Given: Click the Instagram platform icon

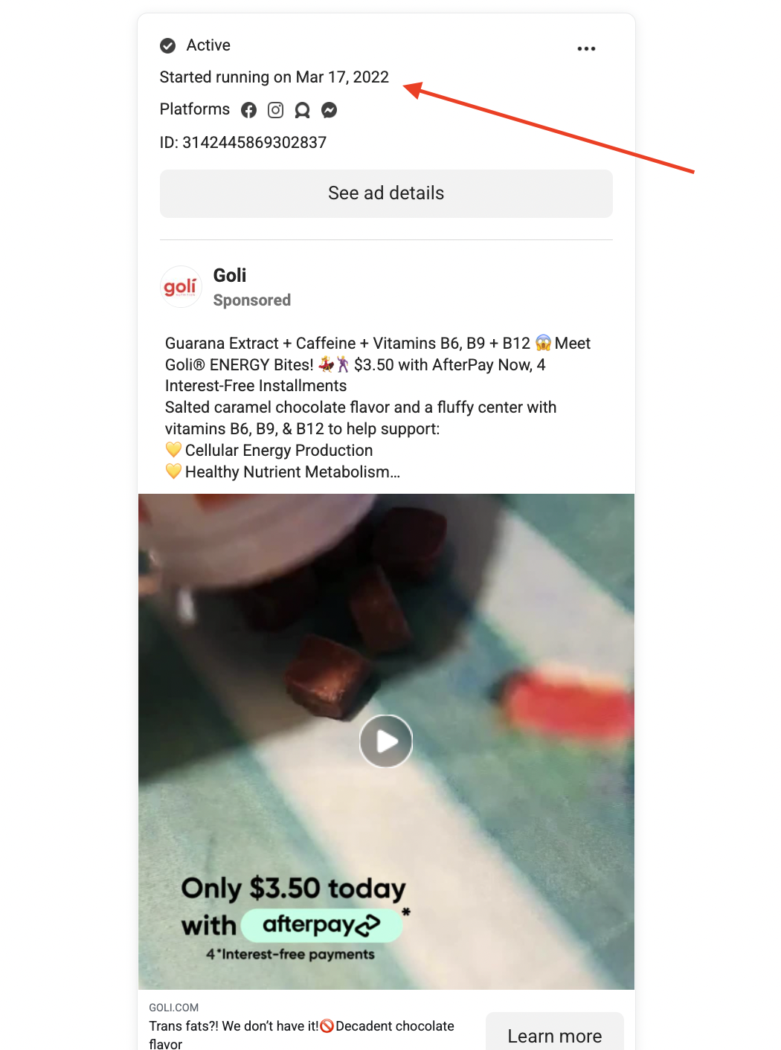Looking at the screenshot, I should pyautogui.click(x=276, y=110).
